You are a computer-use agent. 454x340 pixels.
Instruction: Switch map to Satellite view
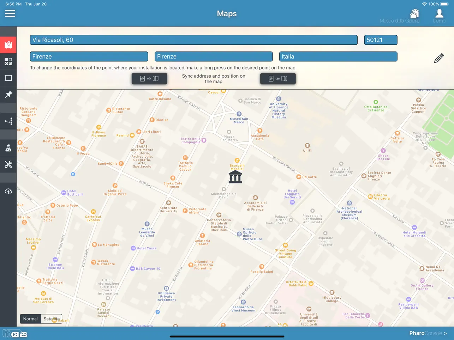[52, 319]
